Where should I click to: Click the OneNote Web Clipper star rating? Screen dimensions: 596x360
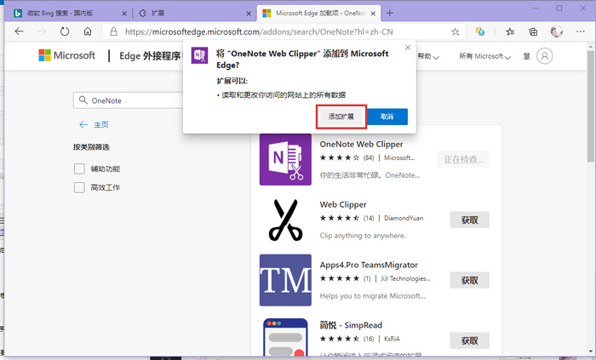[339, 157]
